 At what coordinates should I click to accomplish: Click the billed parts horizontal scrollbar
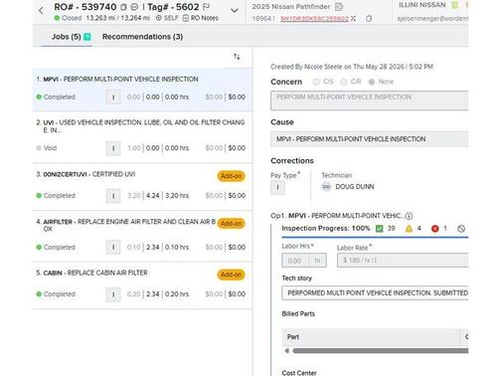click(381, 350)
